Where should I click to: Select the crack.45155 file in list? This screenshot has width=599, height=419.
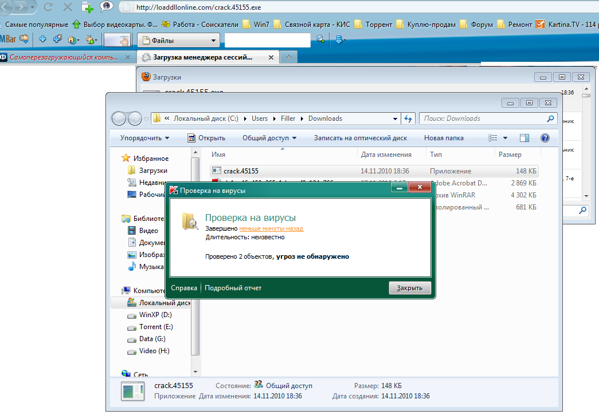(x=241, y=171)
